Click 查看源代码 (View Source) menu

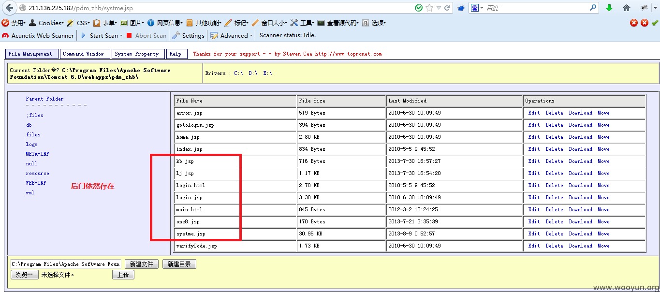338,23
